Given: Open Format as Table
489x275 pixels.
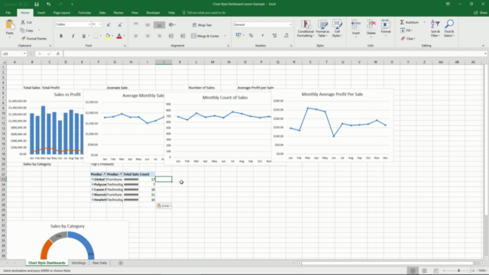Looking at the screenshot, I should click(x=322, y=29).
